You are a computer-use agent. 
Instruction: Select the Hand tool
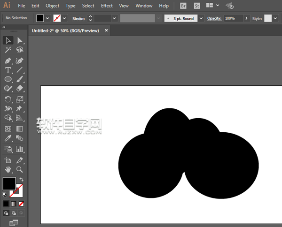(8, 169)
